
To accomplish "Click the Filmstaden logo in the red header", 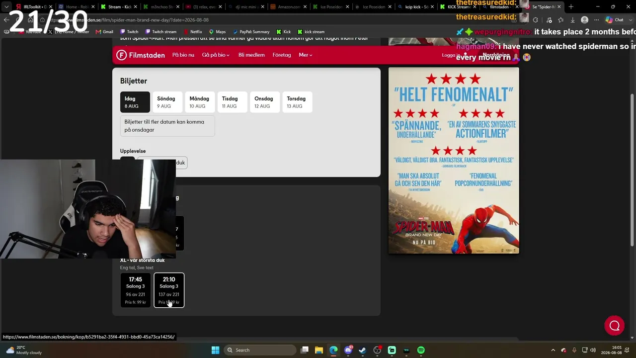I will (x=141, y=55).
